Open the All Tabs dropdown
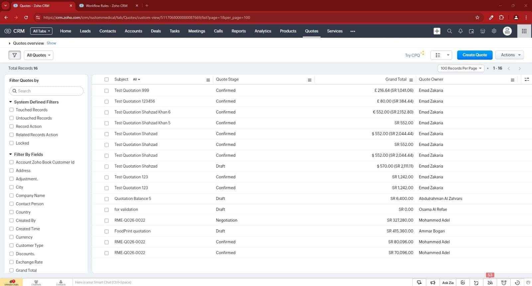Viewport: 532px width, 286px height. tap(41, 31)
